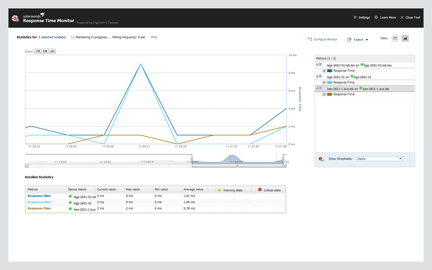Open the Settings gear in top bar

click(x=354, y=17)
